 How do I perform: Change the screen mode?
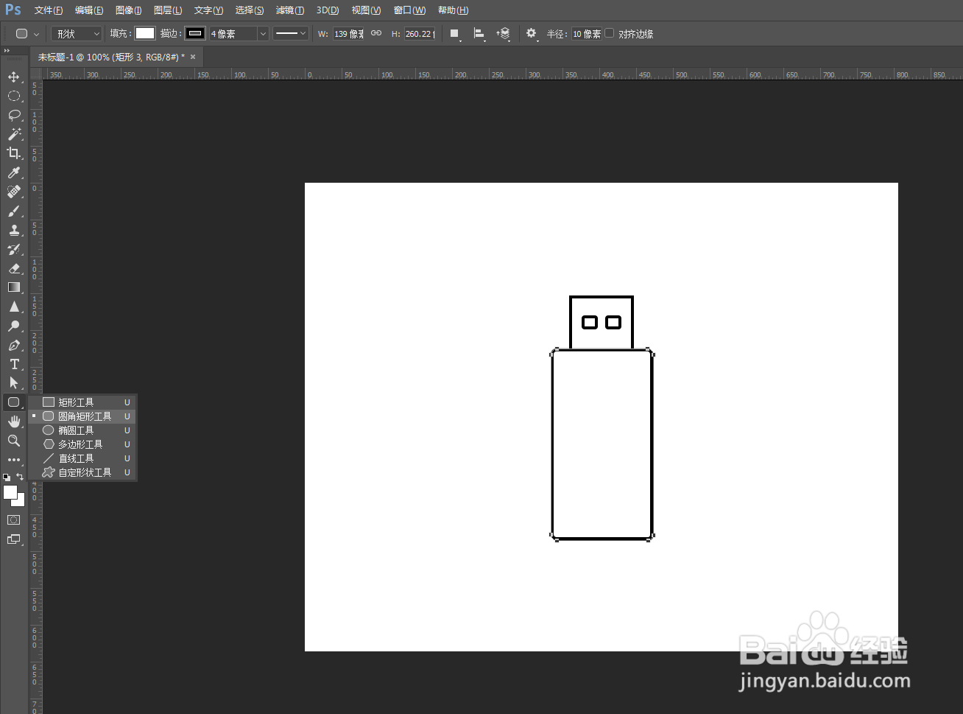[14, 539]
